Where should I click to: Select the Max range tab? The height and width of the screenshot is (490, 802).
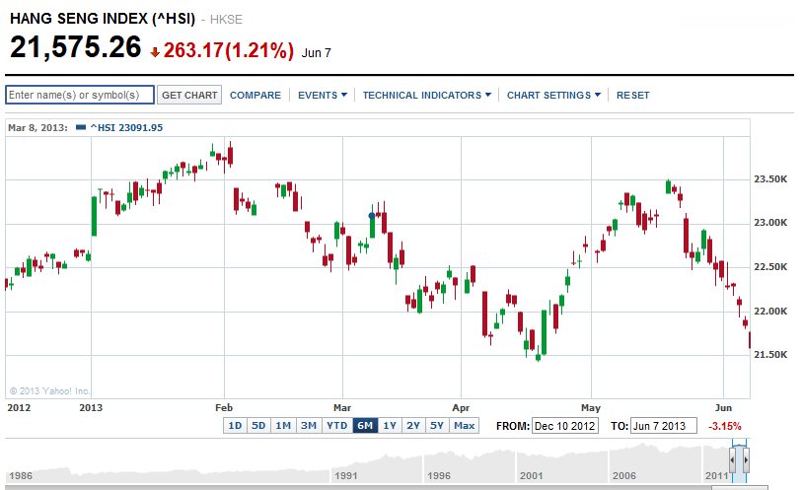click(464, 425)
